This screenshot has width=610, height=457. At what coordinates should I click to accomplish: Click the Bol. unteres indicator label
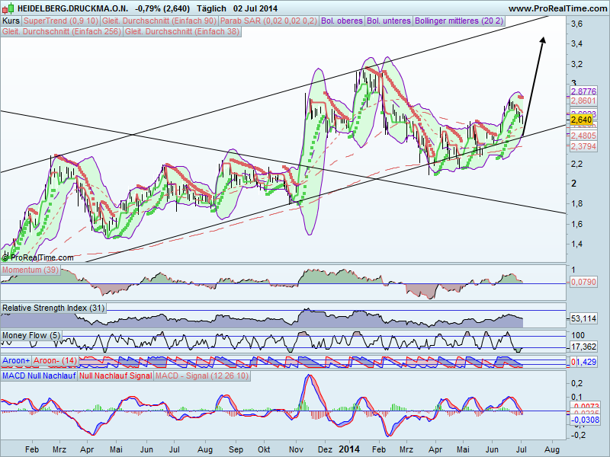[389, 21]
